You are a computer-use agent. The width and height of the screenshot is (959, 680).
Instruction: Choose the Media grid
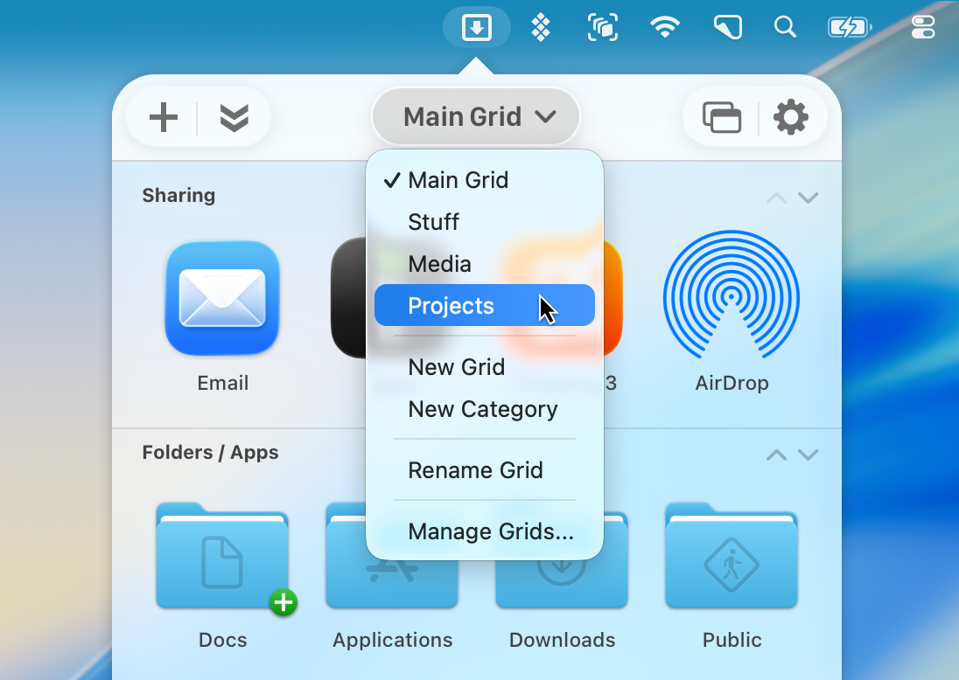(439, 264)
